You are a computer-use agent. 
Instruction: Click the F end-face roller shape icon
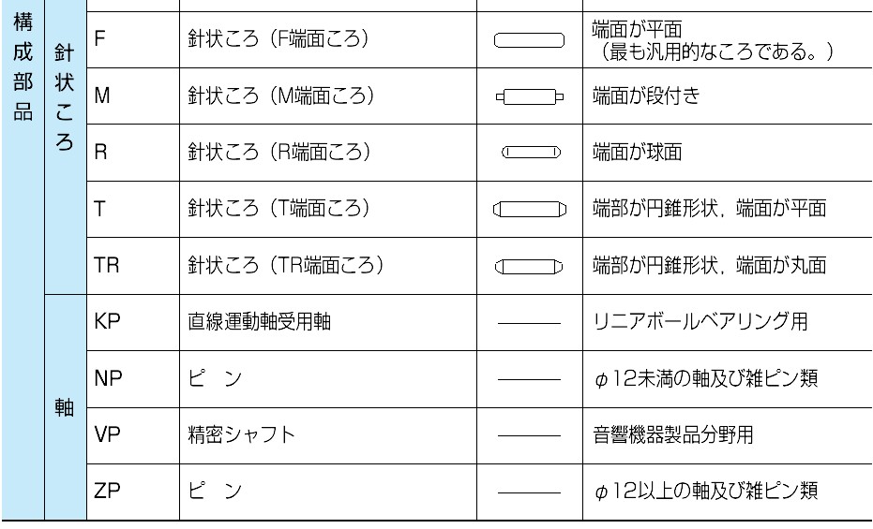(529, 40)
